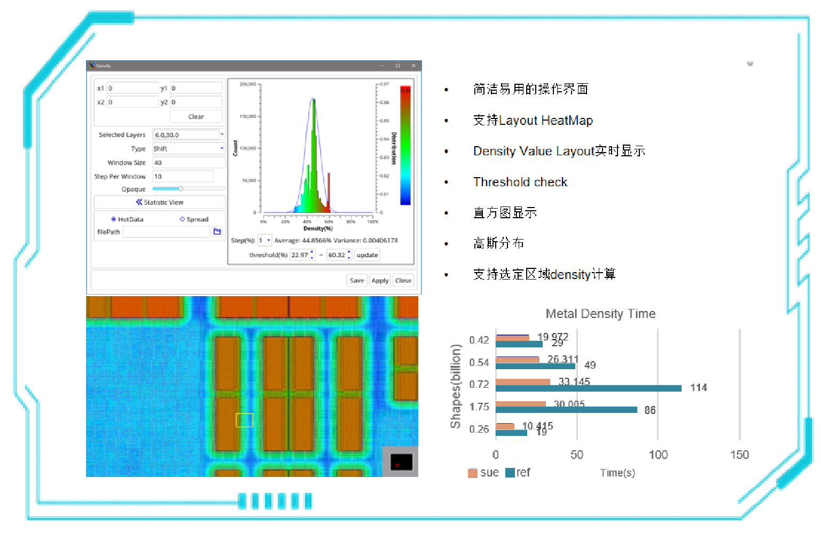Open the Step(%) dropdown
Viewport: 821px width, 533px height.
[268, 240]
